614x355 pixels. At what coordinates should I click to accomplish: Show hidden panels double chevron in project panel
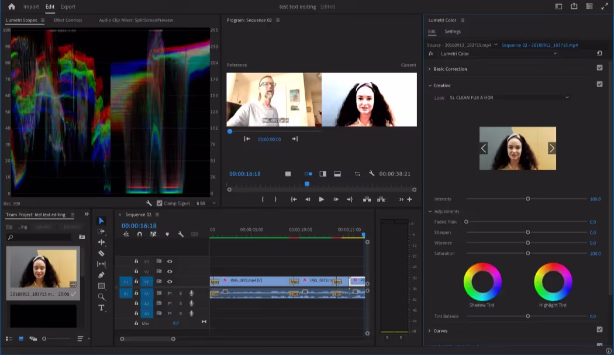click(x=87, y=214)
